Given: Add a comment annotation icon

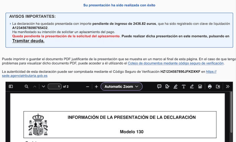Looking at the screenshot, I should [159, 86].
